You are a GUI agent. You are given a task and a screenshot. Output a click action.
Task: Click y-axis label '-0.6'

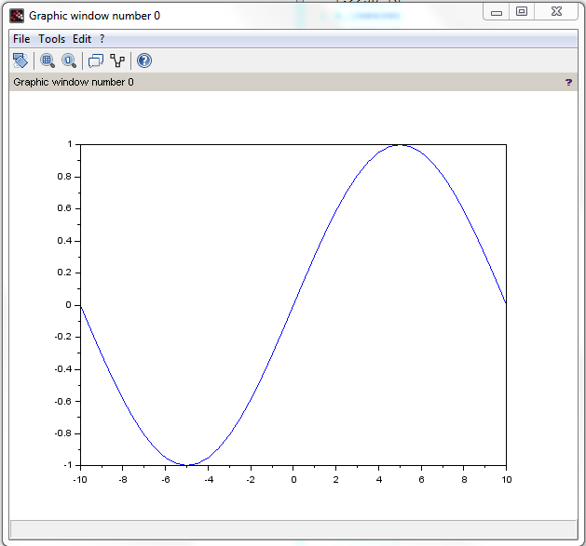tap(62, 402)
